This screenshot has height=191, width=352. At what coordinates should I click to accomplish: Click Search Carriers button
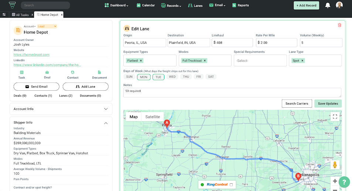pyautogui.click(x=297, y=104)
